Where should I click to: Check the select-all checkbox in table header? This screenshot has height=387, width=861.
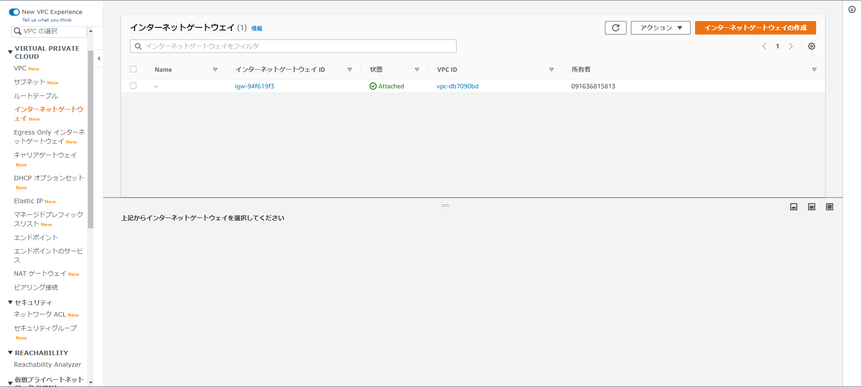133,69
